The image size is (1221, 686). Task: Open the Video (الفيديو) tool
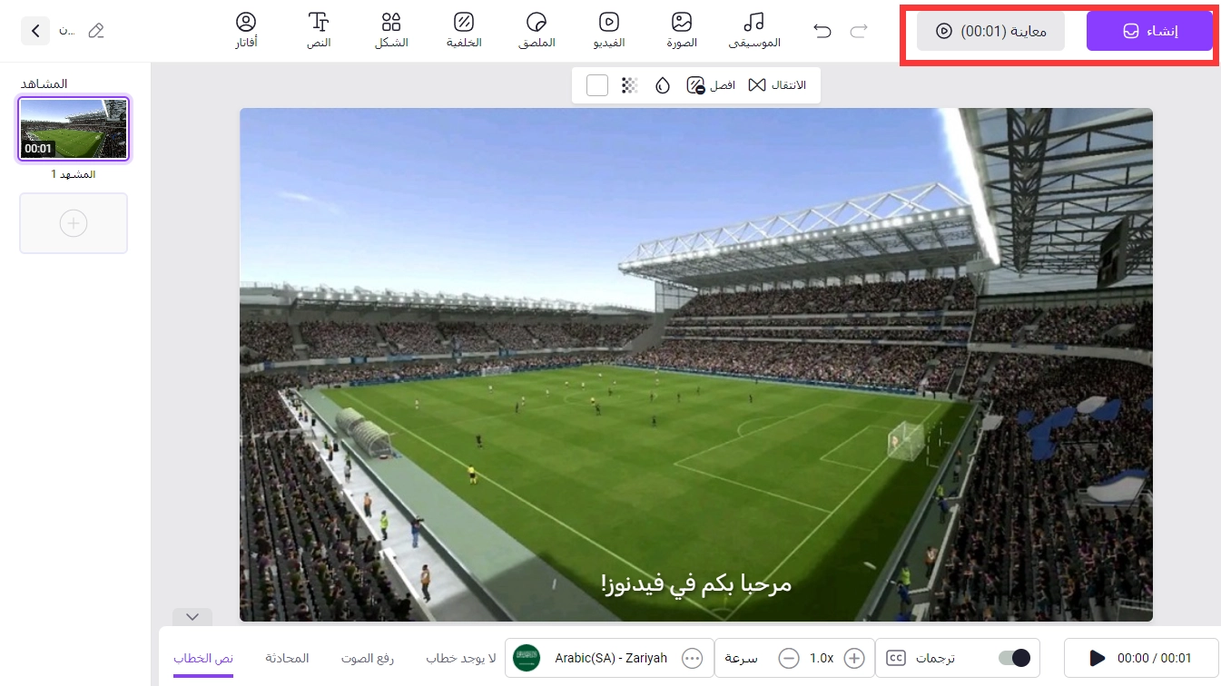click(609, 30)
